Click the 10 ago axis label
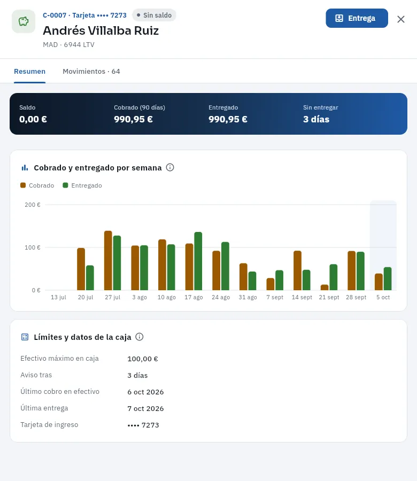The width and height of the screenshot is (417, 481). 167,297
